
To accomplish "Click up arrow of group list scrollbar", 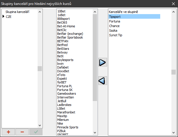I will (x=40, y=12).
